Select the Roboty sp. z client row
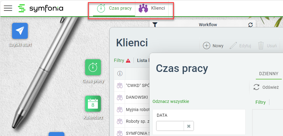The width and height of the screenshot is (283, 136). (x=132, y=122)
